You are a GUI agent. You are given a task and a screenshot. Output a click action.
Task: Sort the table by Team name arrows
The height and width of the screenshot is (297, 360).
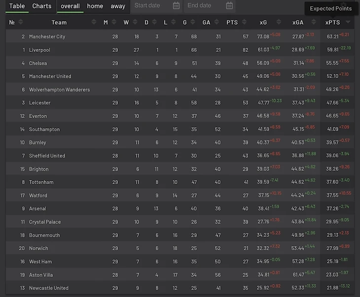tap(94, 22)
